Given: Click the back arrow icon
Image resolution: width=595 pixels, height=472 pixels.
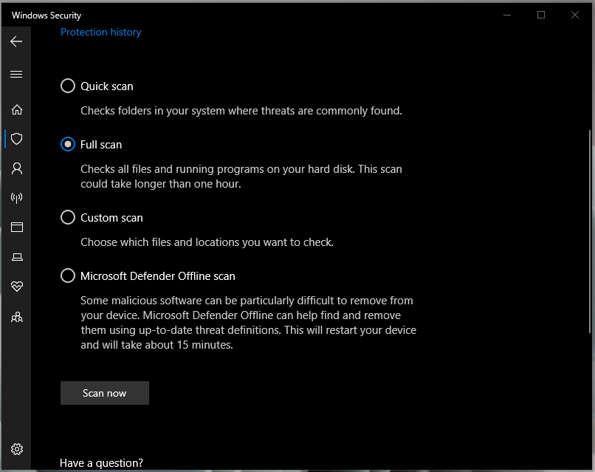Looking at the screenshot, I should click(16, 41).
